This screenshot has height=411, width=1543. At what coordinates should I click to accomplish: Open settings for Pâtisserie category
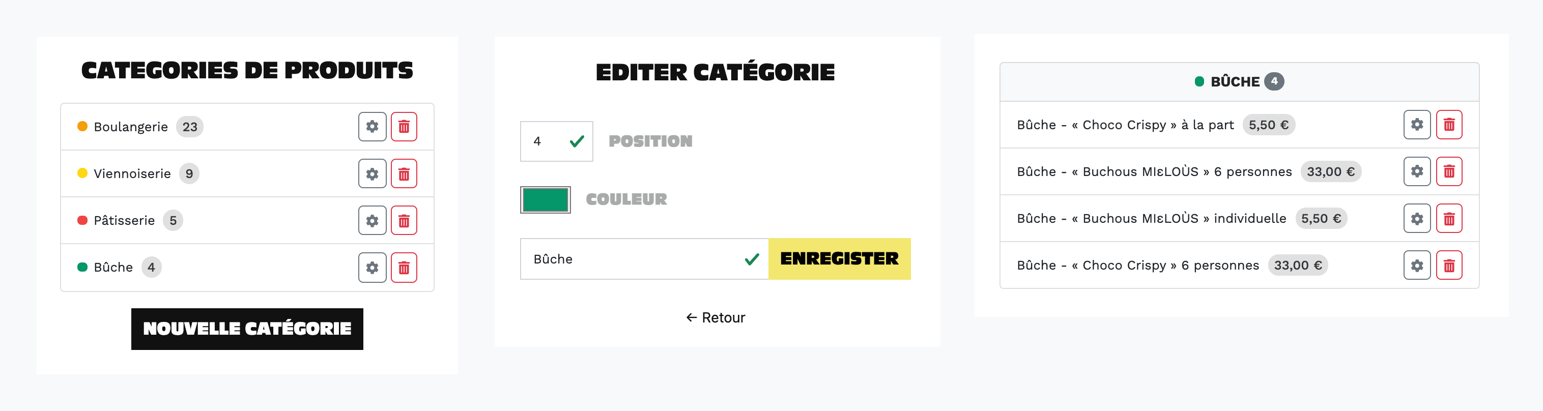(x=372, y=220)
